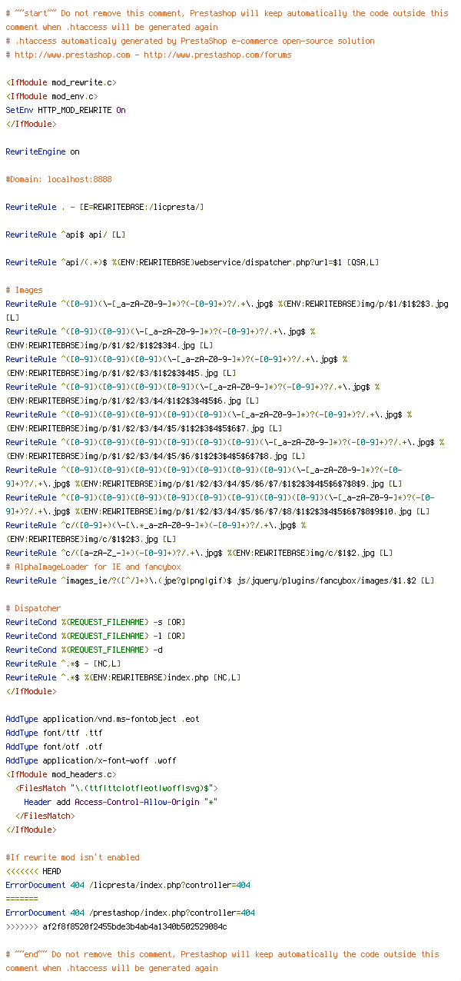Click the 'AddType application/vnd.ms-fontobject .eot' line
This screenshot has width=461, height=981.
(x=102, y=719)
